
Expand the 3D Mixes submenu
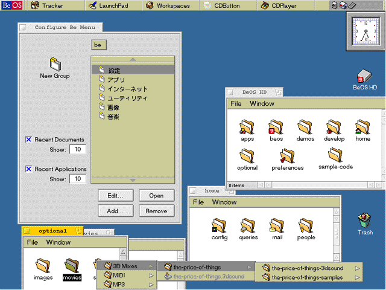(127, 266)
